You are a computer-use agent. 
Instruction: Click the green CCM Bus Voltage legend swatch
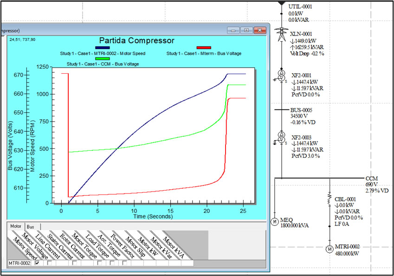102,58
